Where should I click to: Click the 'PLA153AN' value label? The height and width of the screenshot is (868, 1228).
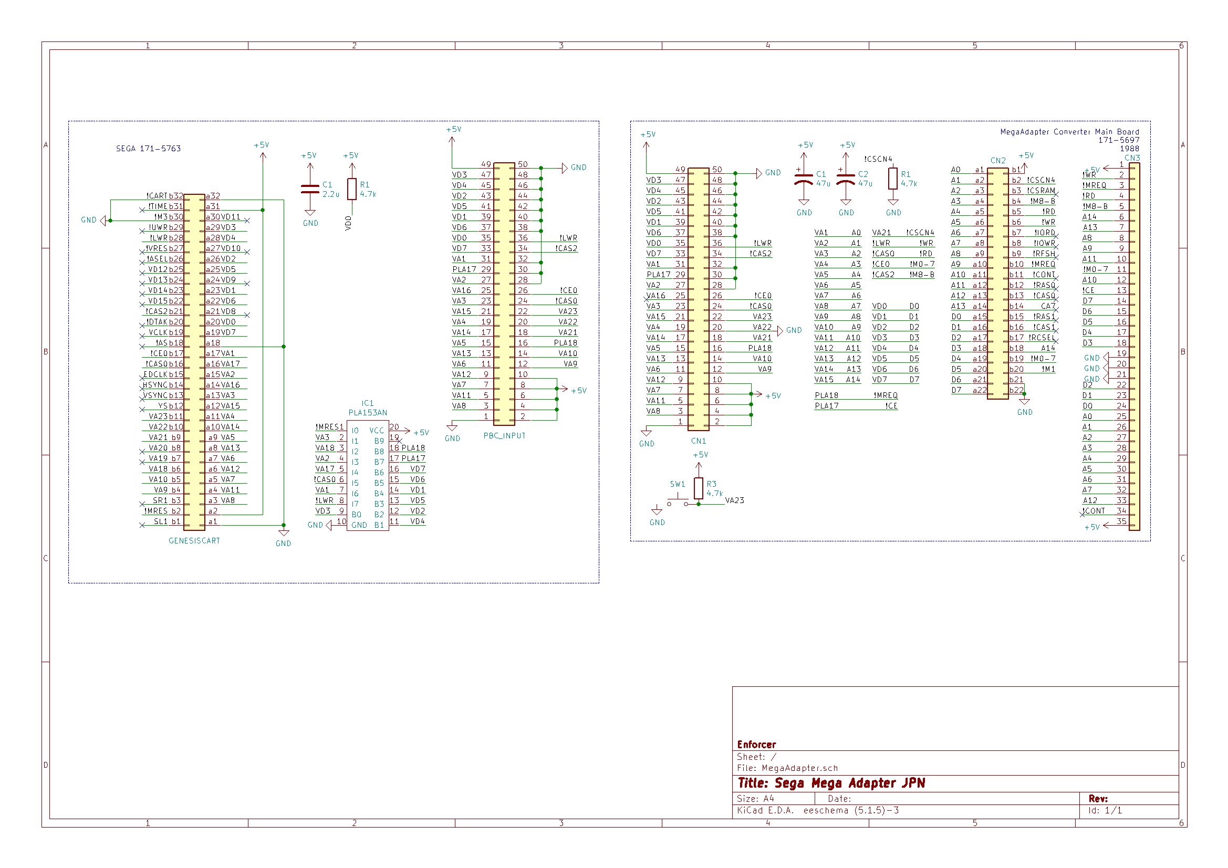pos(368,413)
